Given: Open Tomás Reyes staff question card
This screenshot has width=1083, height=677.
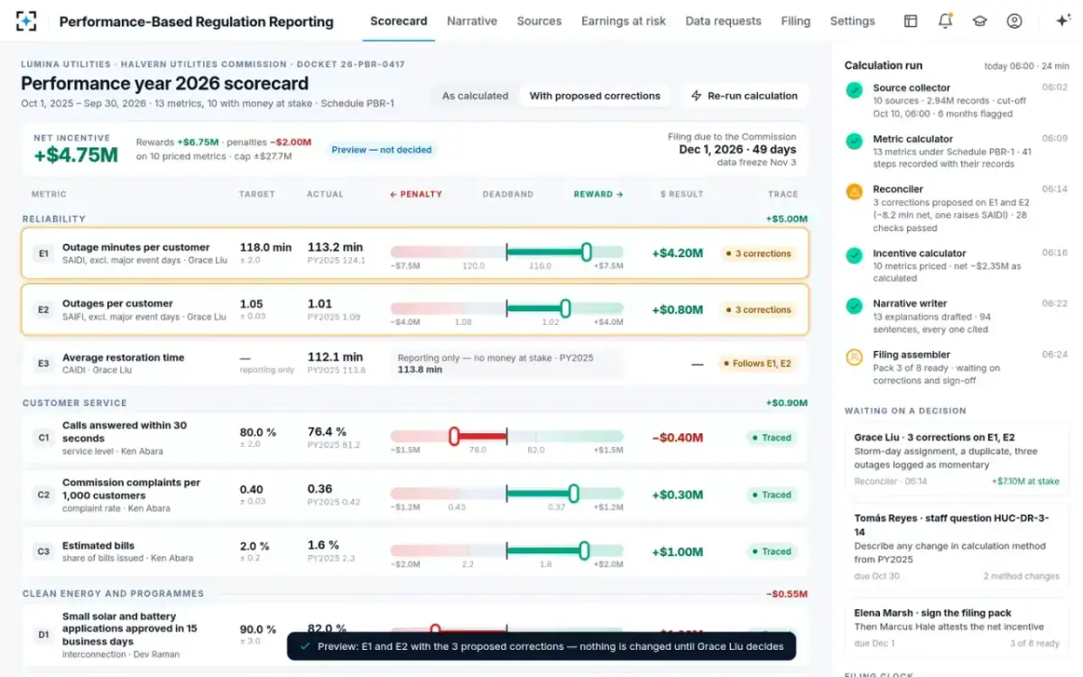Looking at the screenshot, I should pyautogui.click(x=958, y=549).
